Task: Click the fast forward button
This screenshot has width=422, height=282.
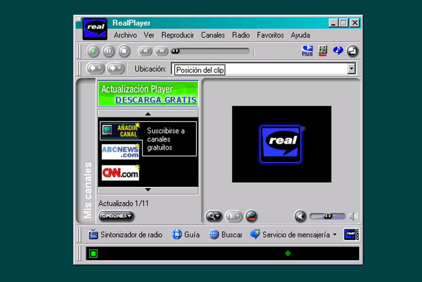Action: pyautogui.click(x=161, y=51)
